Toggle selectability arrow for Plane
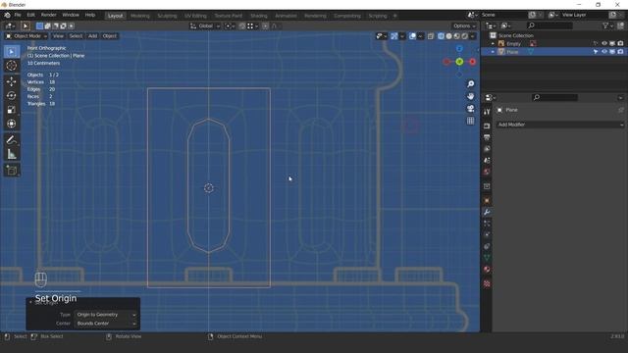628x353 pixels. pyautogui.click(x=596, y=52)
